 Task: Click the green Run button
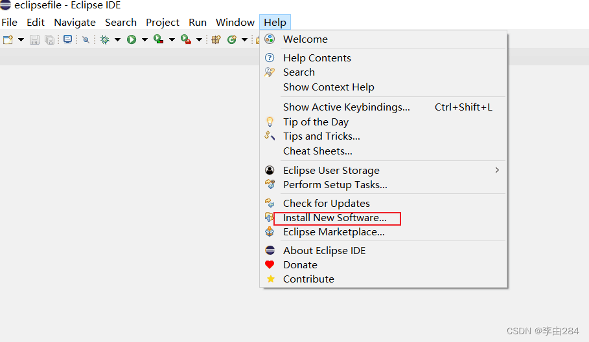(x=132, y=39)
